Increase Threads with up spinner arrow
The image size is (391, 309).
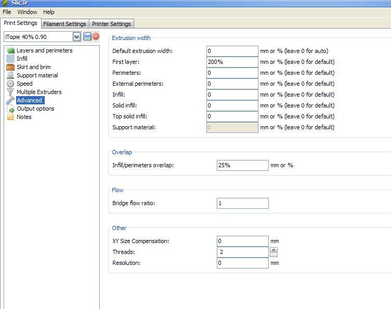274,250
